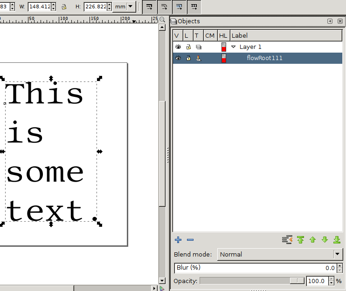346x291 pixels.
Task: Toggle visibility of flowRoot111 object
Action: point(178,58)
